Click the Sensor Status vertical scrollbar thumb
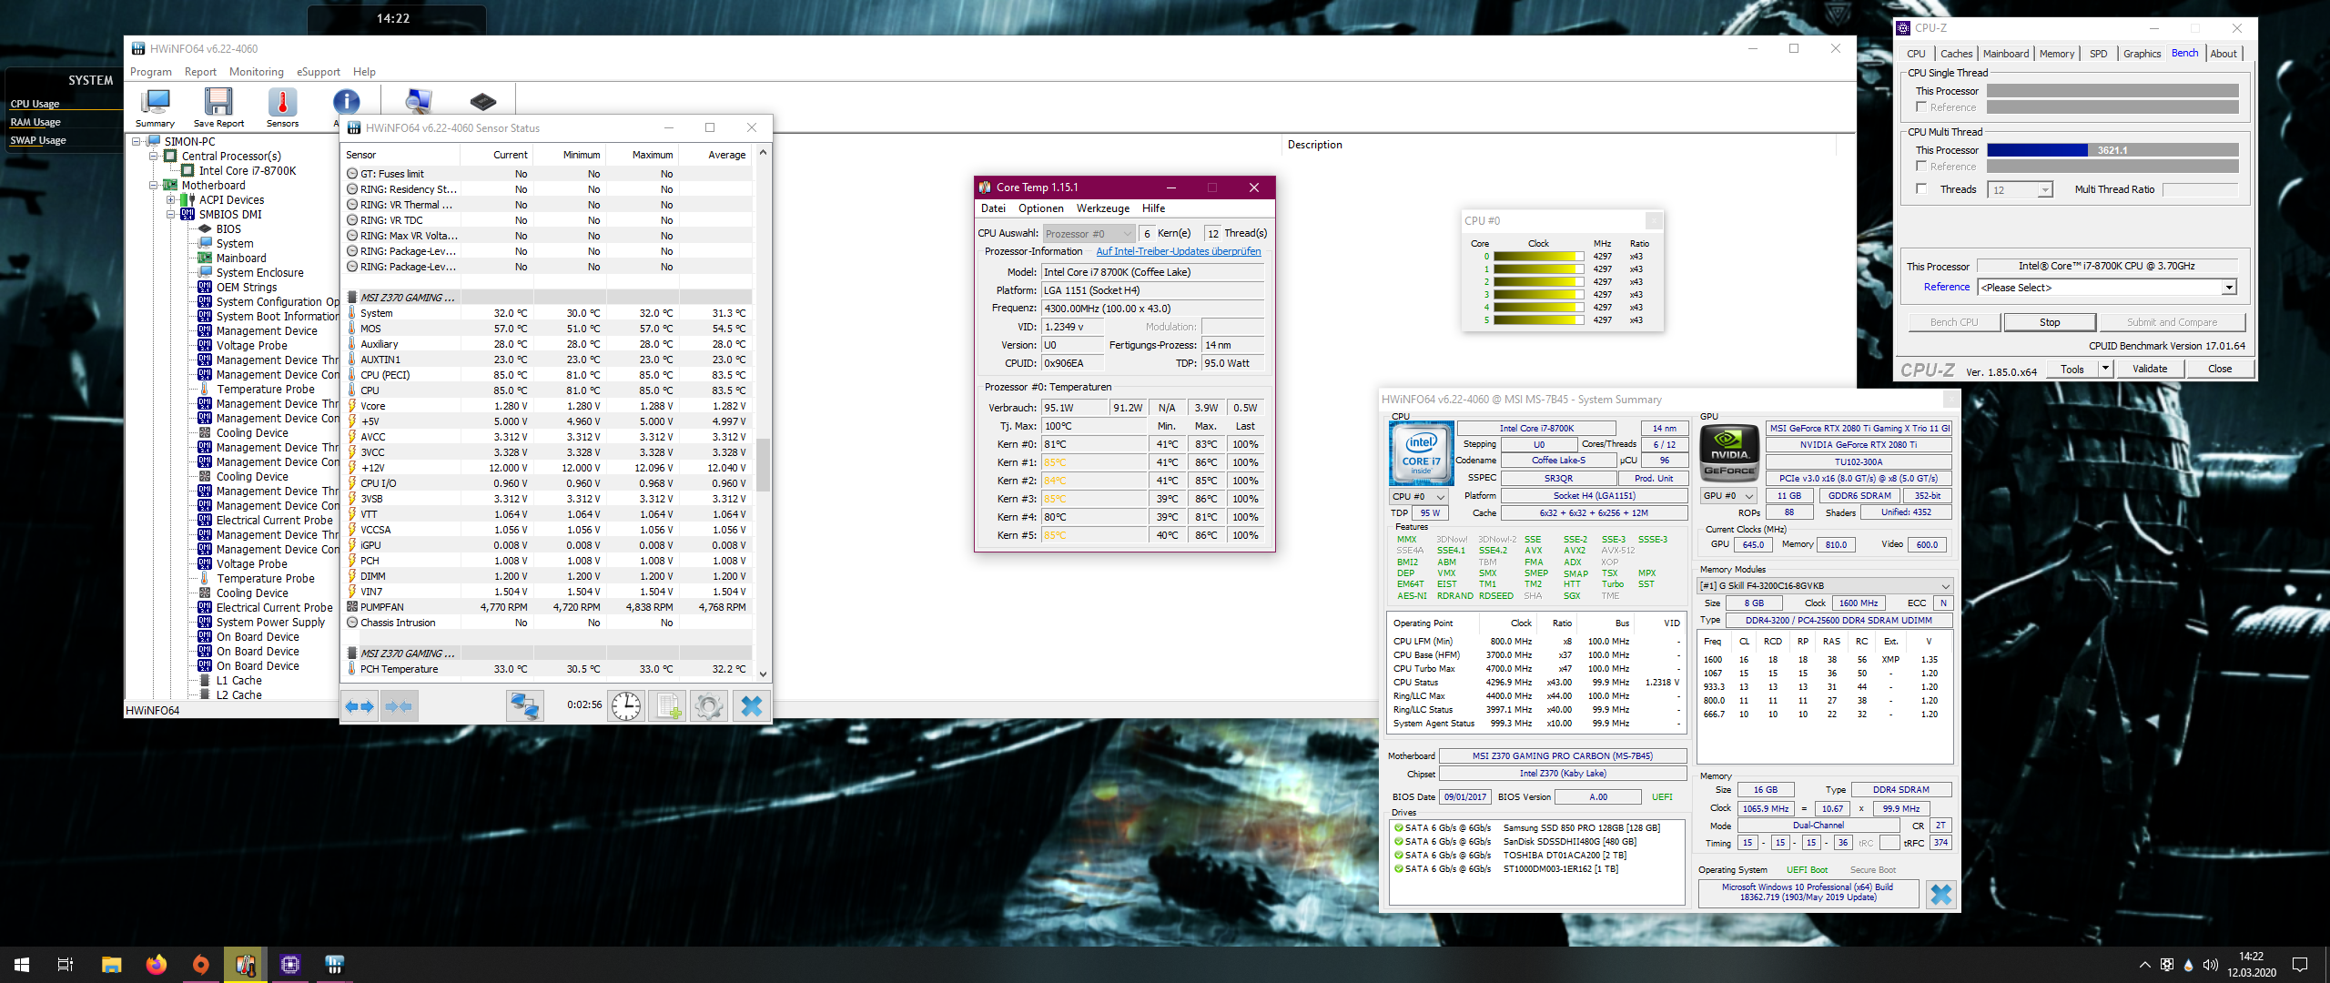The height and width of the screenshot is (983, 2330). [763, 464]
